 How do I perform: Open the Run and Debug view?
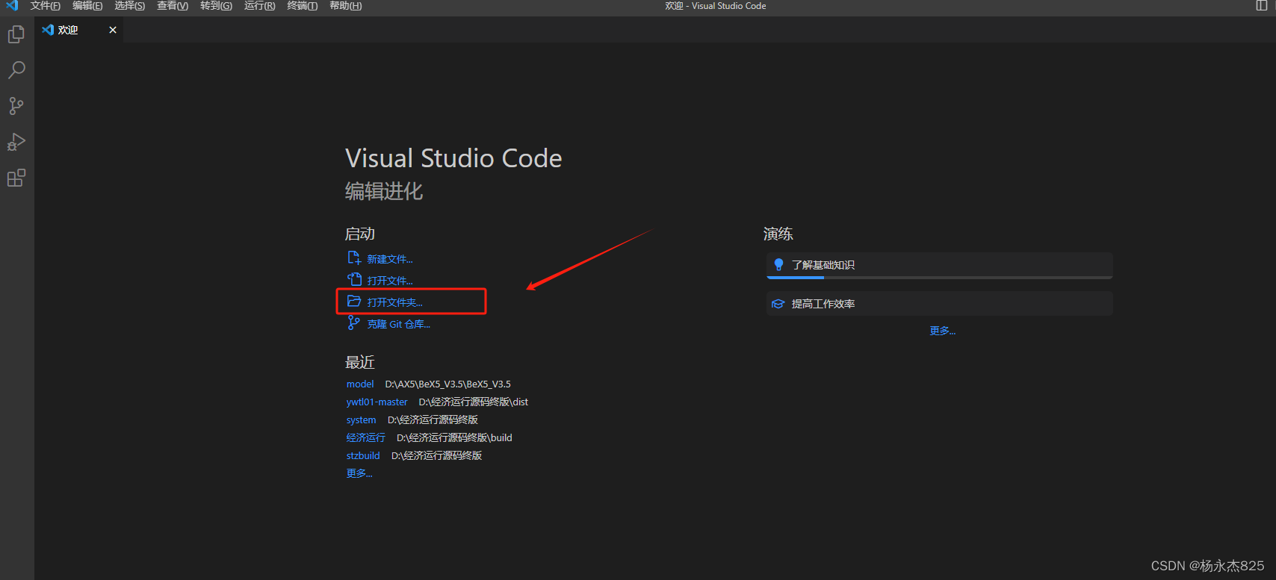pos(16,142)
